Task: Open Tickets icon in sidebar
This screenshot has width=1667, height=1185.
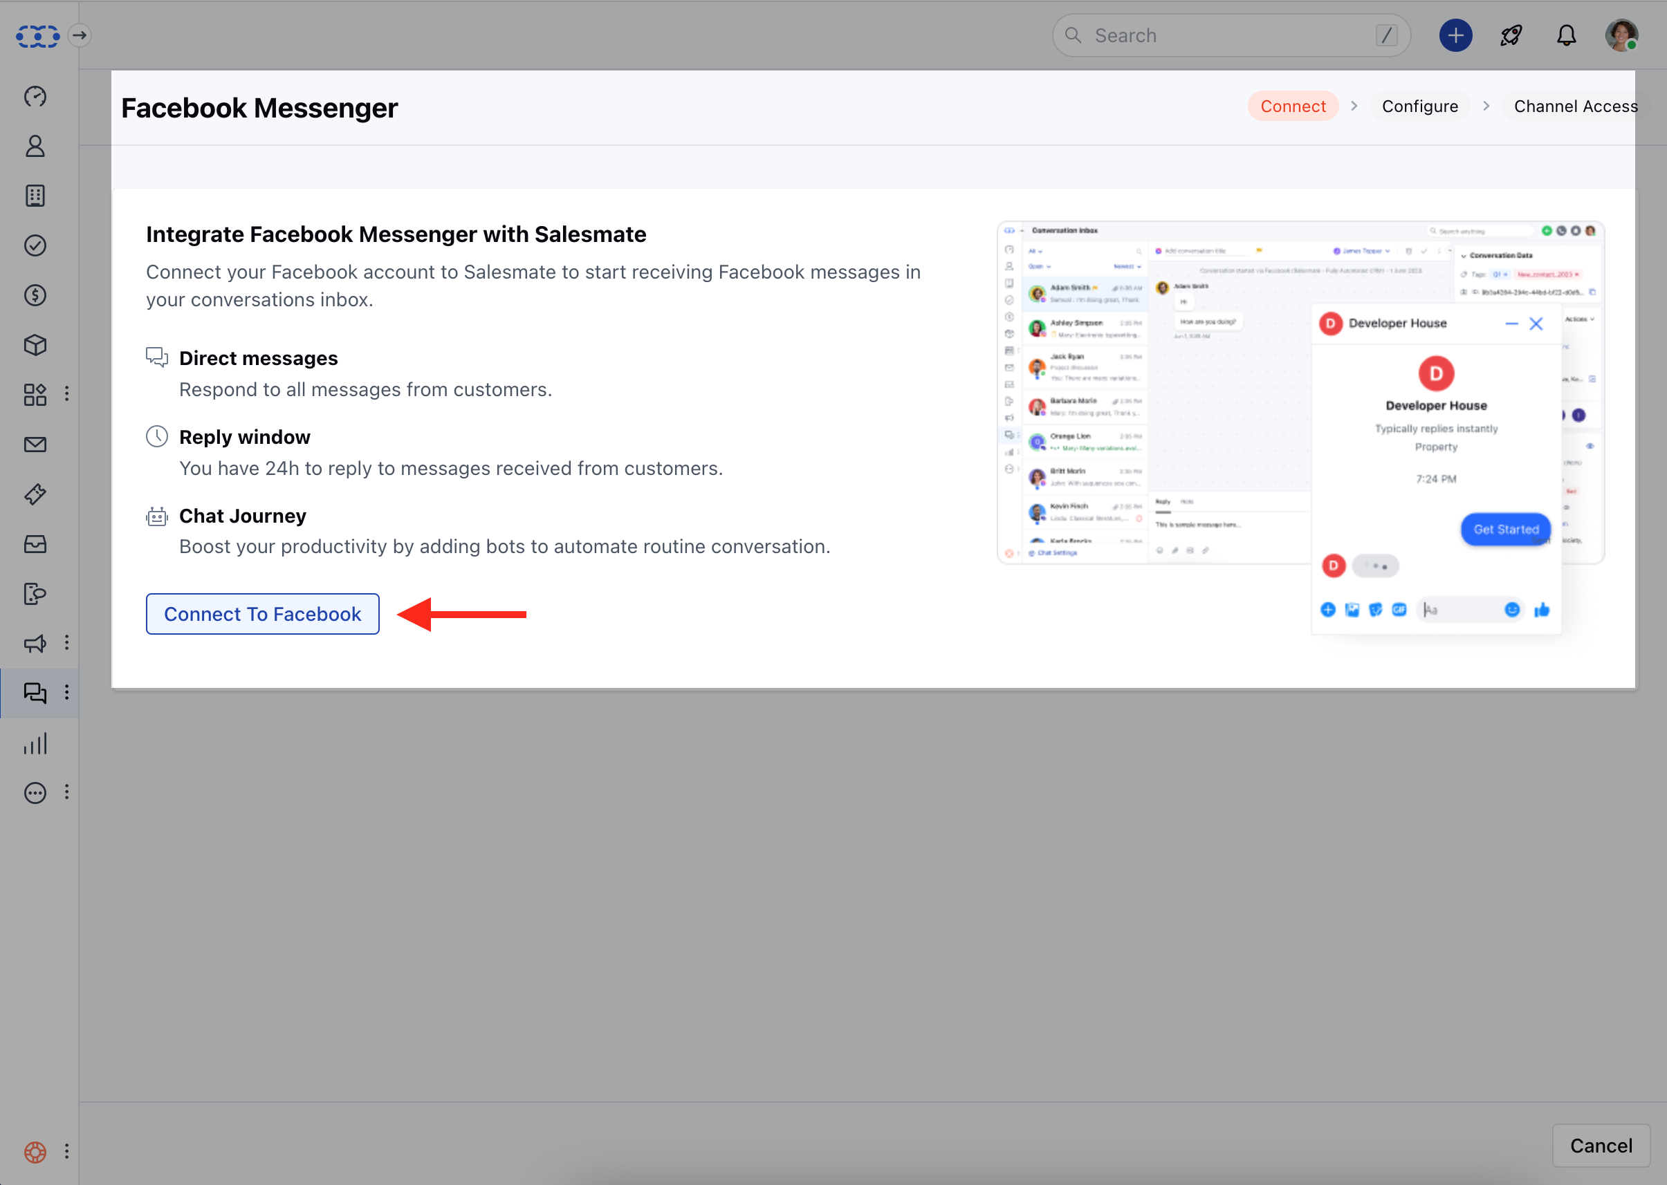Action: [x=35, y=494]
